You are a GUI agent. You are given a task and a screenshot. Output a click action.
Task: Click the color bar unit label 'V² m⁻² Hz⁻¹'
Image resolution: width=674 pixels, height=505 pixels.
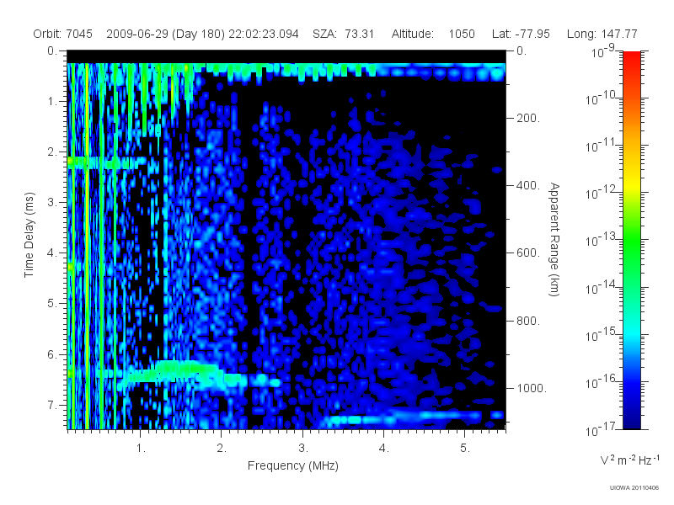click(x=629, y=460)
